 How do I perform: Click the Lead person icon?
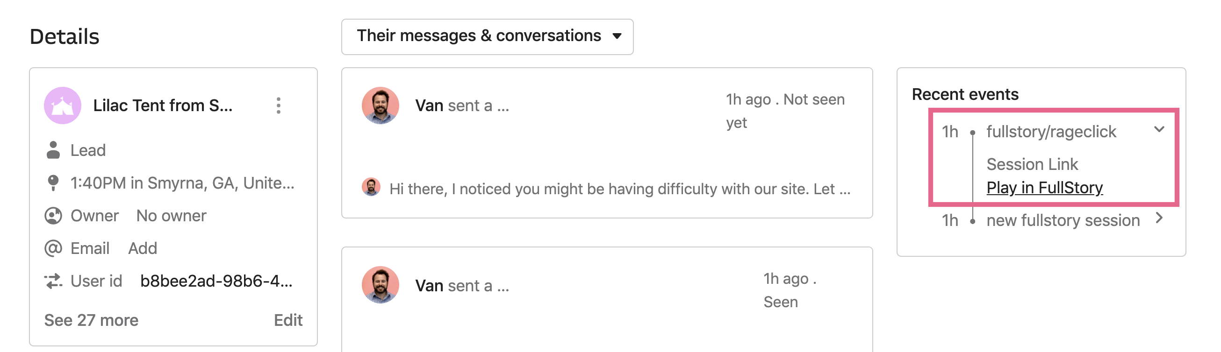pos(53,150)
